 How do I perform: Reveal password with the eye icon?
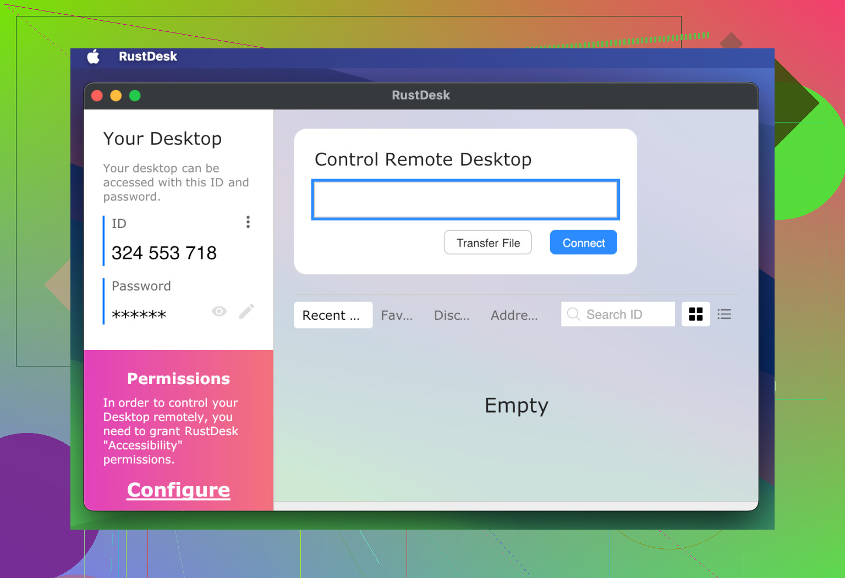219,312
